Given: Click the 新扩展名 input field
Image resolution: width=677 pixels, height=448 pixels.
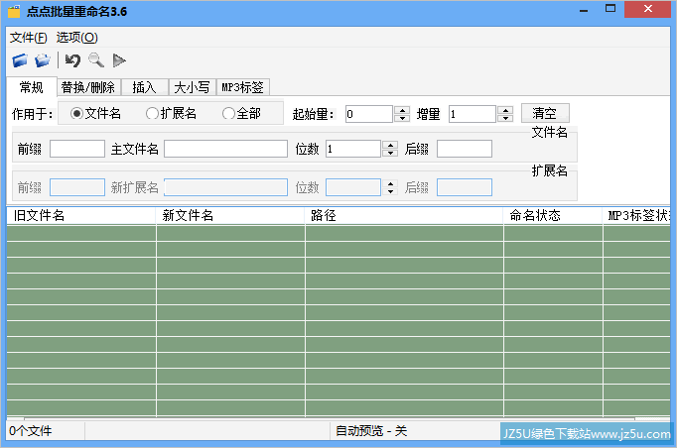Looking at the screenshot, I should pyautogui.click(x=225, y=187).
